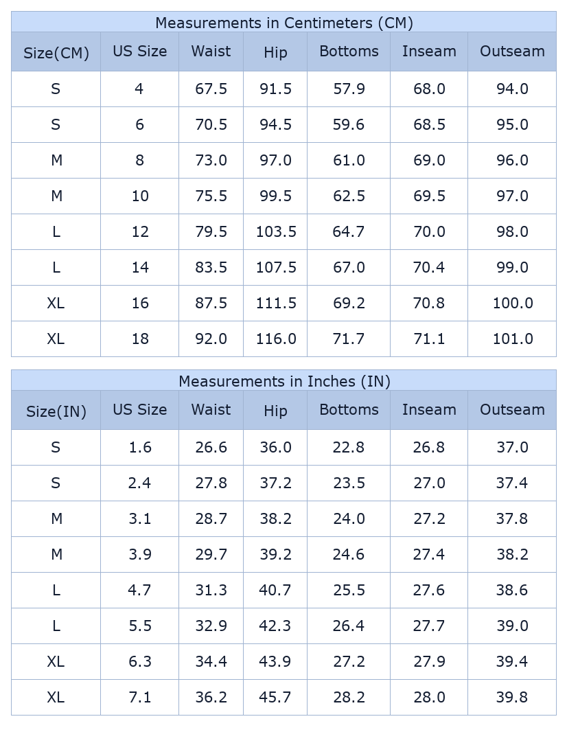Image resolution: width=567 pixels, height=732 pixels.
Task: Select the 39.8 outseam cell
Action: (512, 698)
